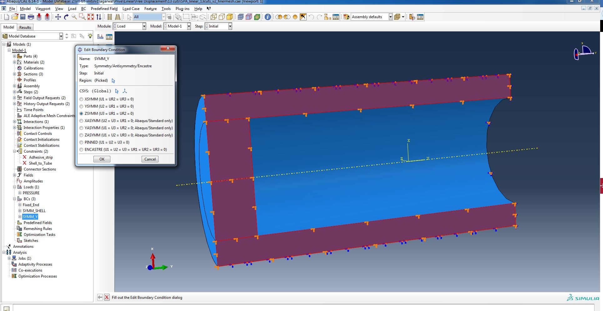
Task: Create a new model database
Action: click(7, 17)
